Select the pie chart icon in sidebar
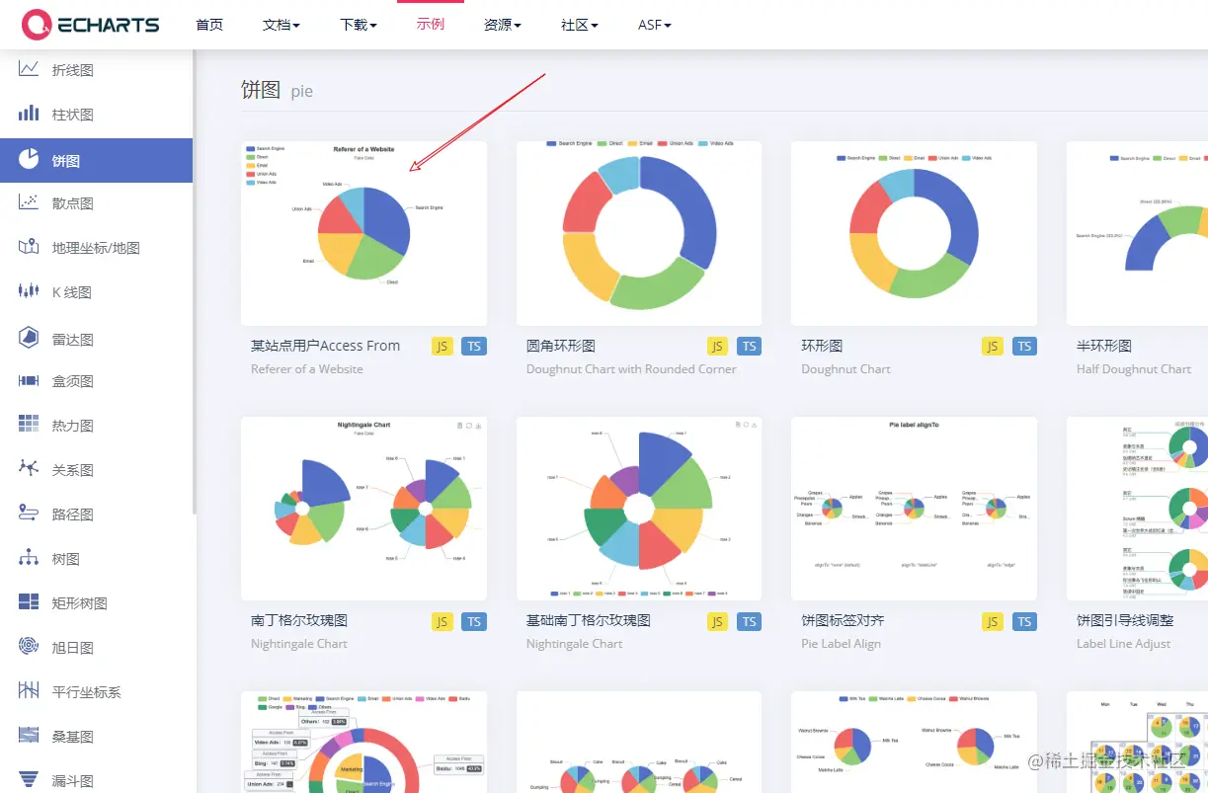The width and height of the screenshot is (1208, 793). 29,159
